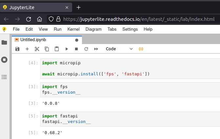Close the JupyterLite browser tab
The image size is (220, 139).
(x=67, y=8)
